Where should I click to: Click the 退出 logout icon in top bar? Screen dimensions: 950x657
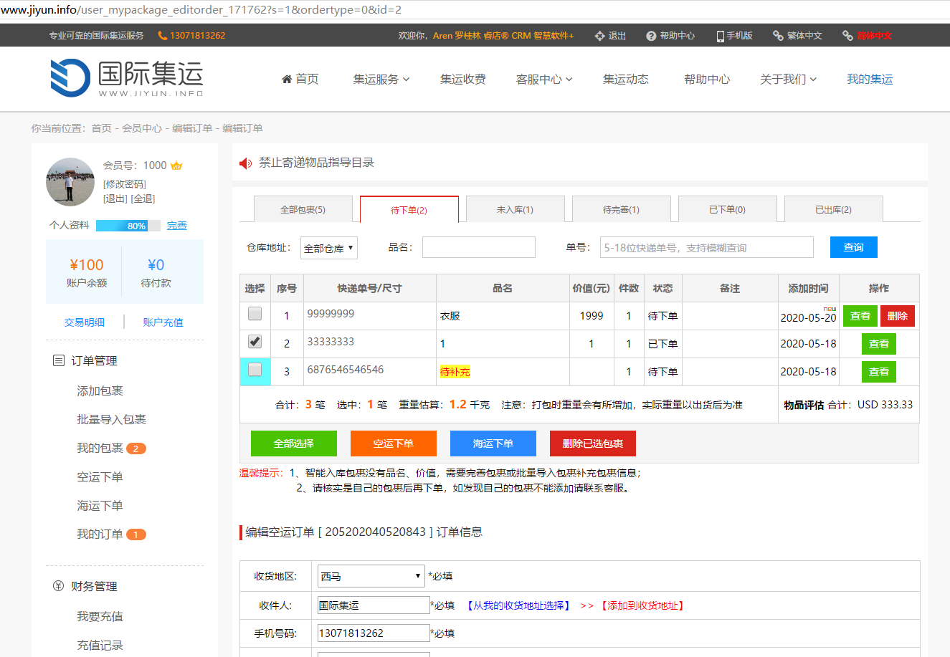point(599,36)
